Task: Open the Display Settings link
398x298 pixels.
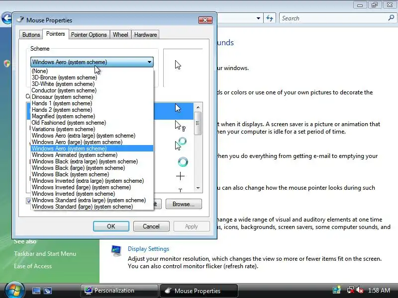Action: (x=148, y=249)
